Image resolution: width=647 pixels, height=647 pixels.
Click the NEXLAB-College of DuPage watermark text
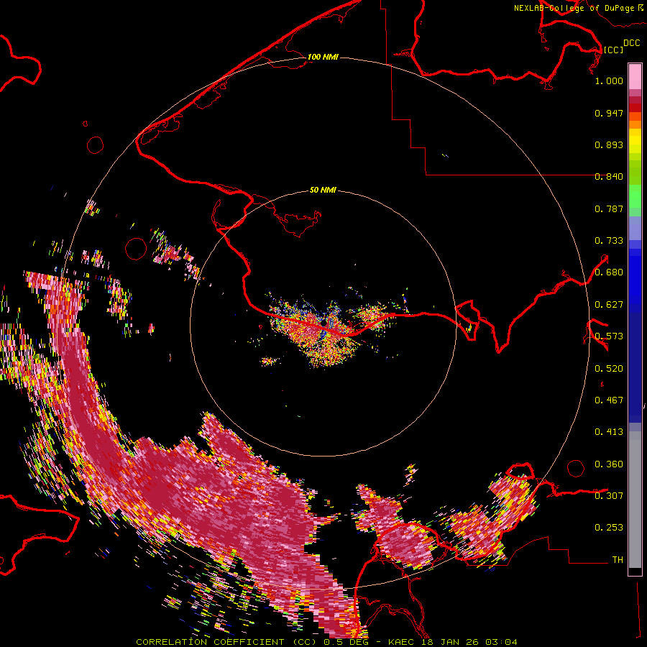point(574,8)
